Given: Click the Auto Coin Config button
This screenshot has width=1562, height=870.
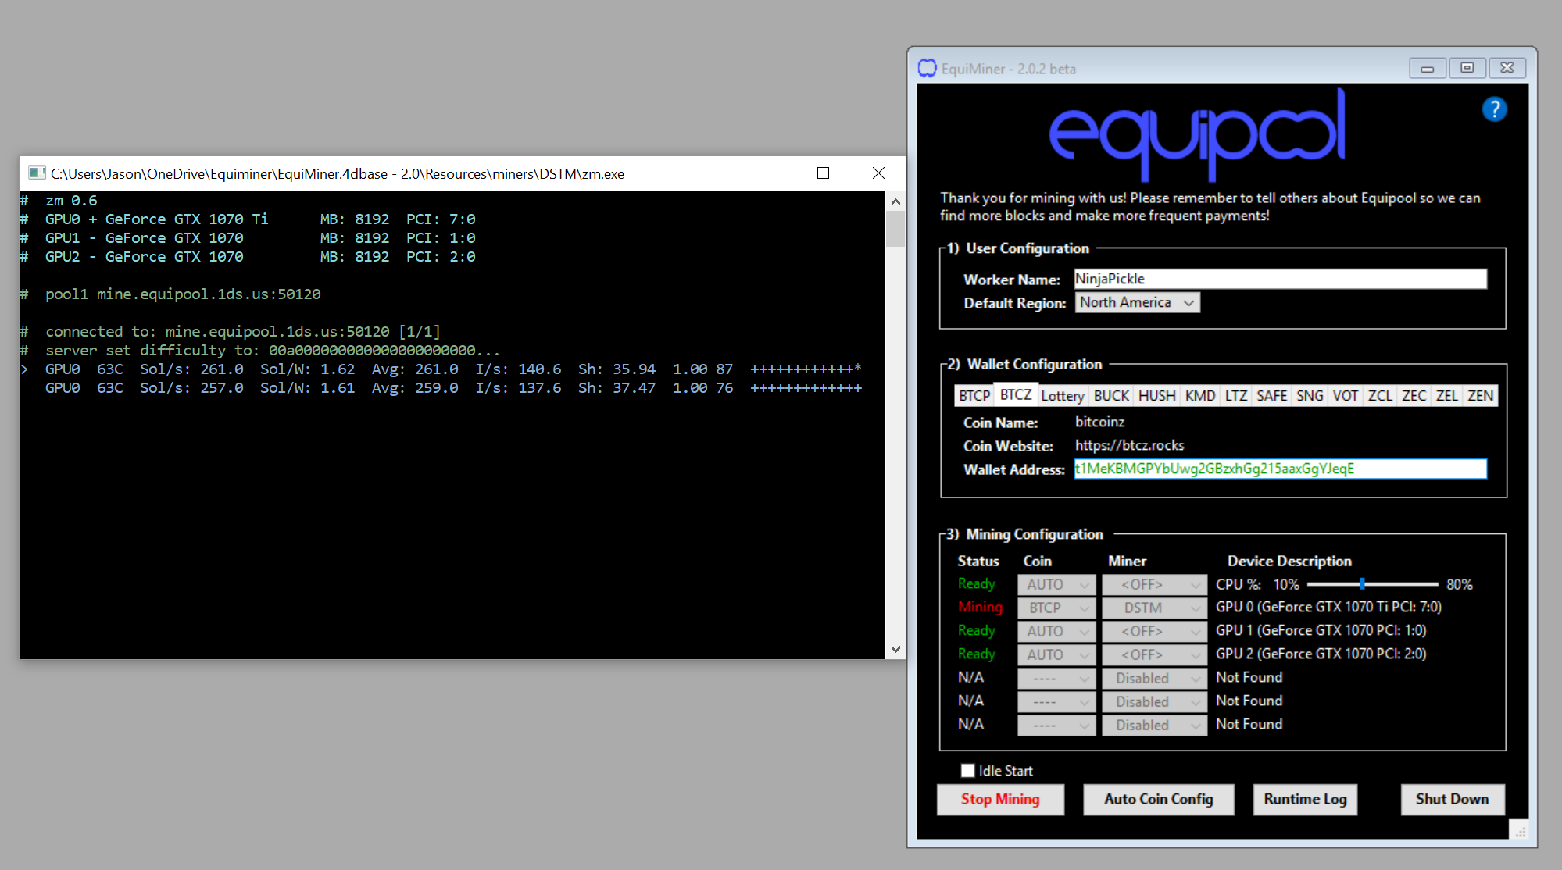Looking at the screenshot, I should click(1159, 799).
